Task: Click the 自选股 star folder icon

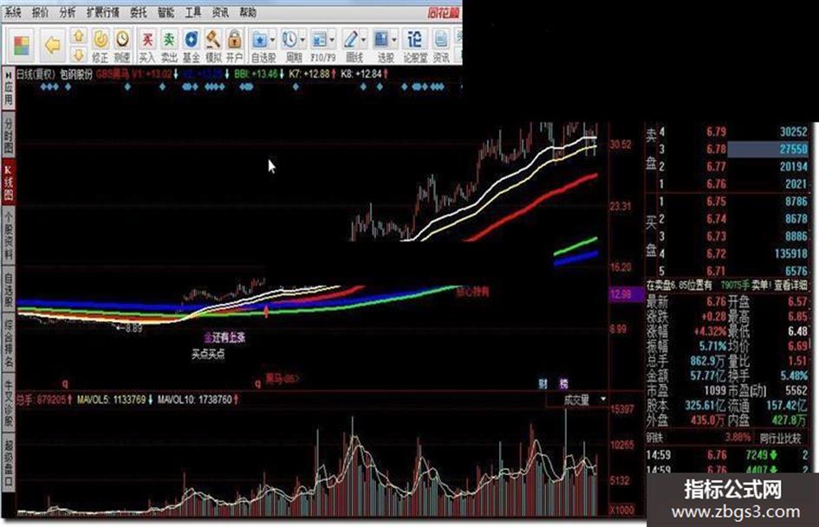Action: [x=260, y=40]
